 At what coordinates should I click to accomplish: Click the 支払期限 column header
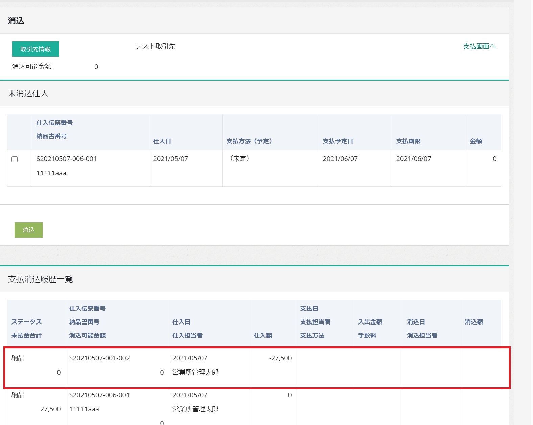[408, 141]
